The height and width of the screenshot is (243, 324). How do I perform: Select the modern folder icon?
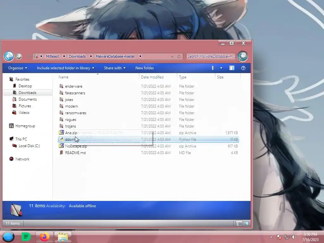(61, 106)
